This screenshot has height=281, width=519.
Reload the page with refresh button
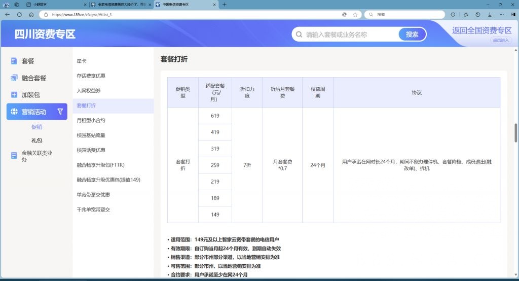click(x=20, y=15)
